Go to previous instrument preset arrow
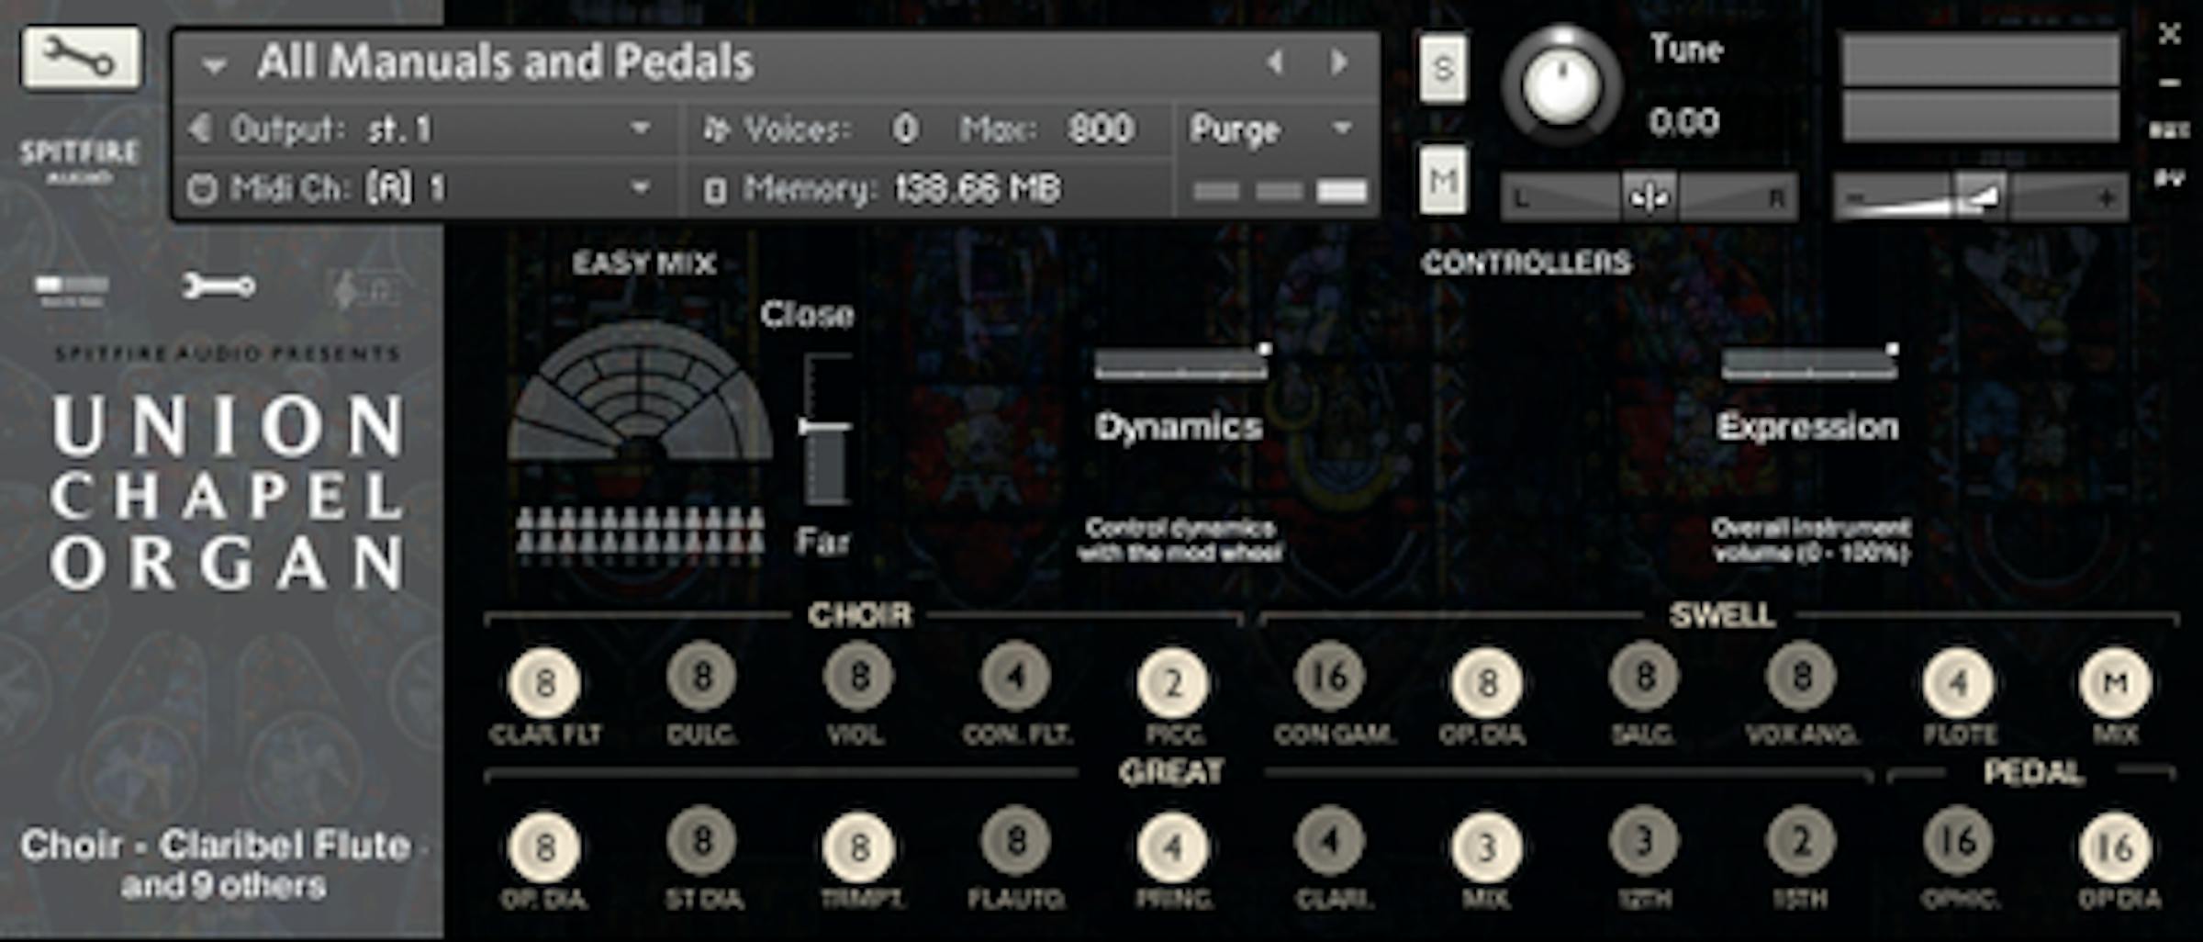Screen dimensions: 2203x942 point(1274,62)
